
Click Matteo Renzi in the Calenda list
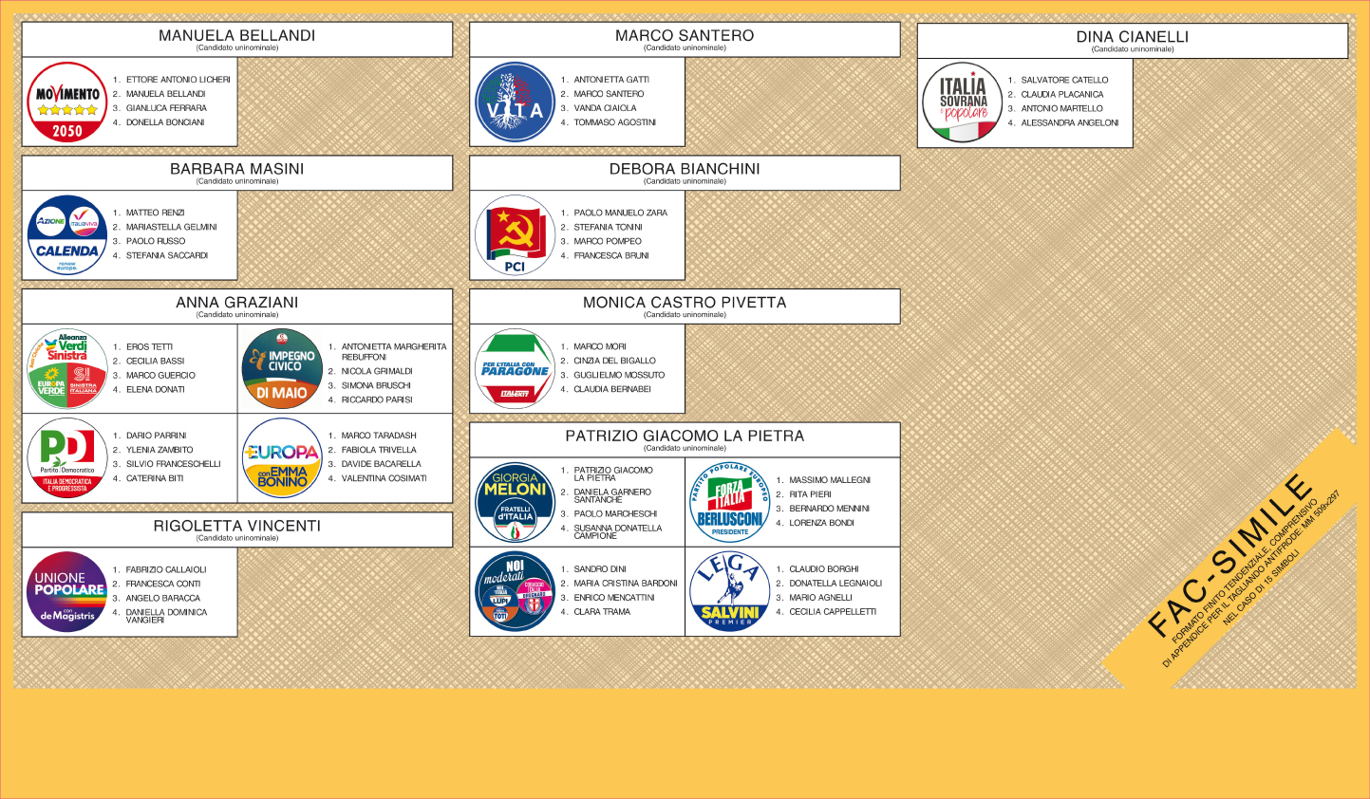pyautogui.click(x=156, y=213)
